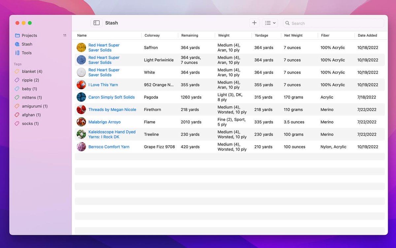Filter by the amigurumi (1) tag
This screenshot has width=396, height=248.
(35, 106)
